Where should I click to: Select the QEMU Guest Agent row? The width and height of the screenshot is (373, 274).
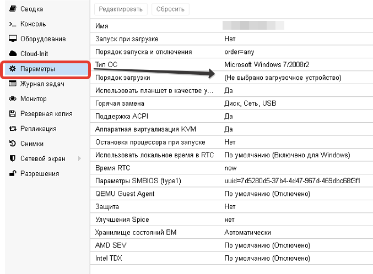tap(230, 194)
